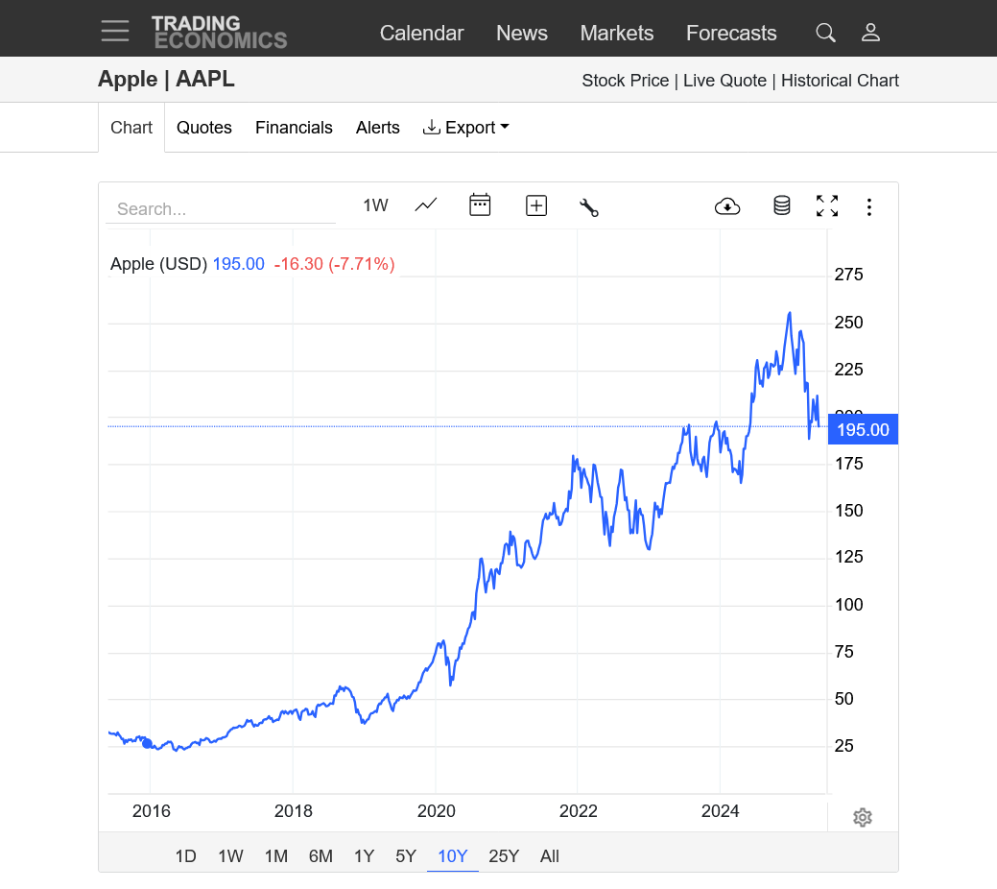Viewport: 997px width, 889px height.
Task: Open the Alerts tab
Action: click(x=378, y=128)
